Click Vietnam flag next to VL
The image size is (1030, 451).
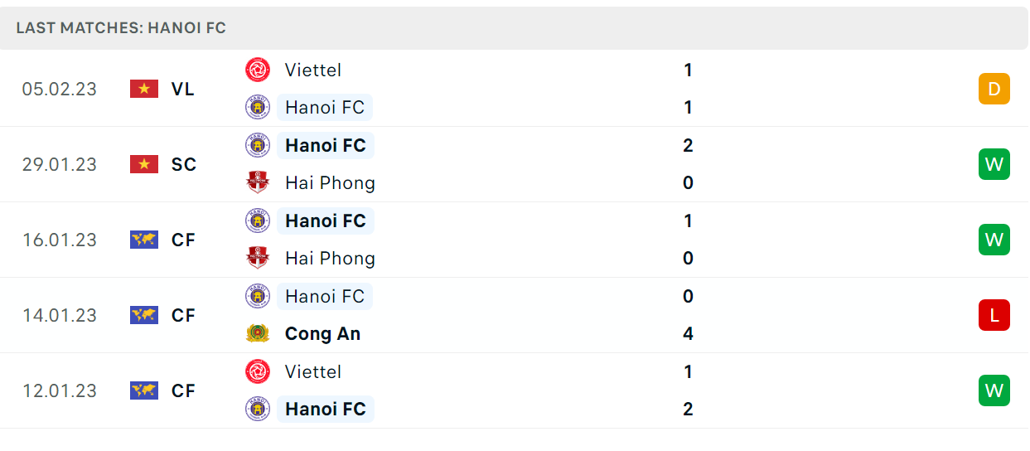click(144, 89)
